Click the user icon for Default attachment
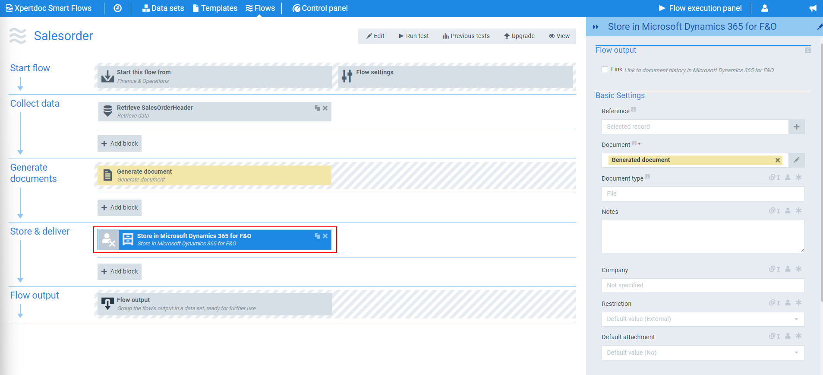This screenshot has height=375, width=823. [x=788, y=336]
